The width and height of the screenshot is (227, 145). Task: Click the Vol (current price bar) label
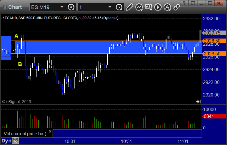click(x=25, y=134)
